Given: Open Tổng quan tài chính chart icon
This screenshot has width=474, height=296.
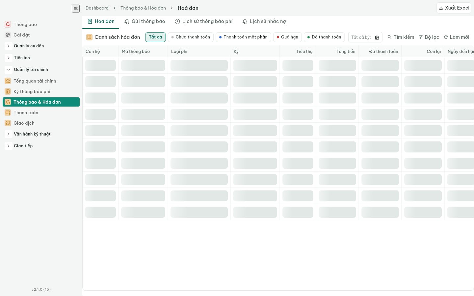Looking at the screenshot, I should coord(8,81).
